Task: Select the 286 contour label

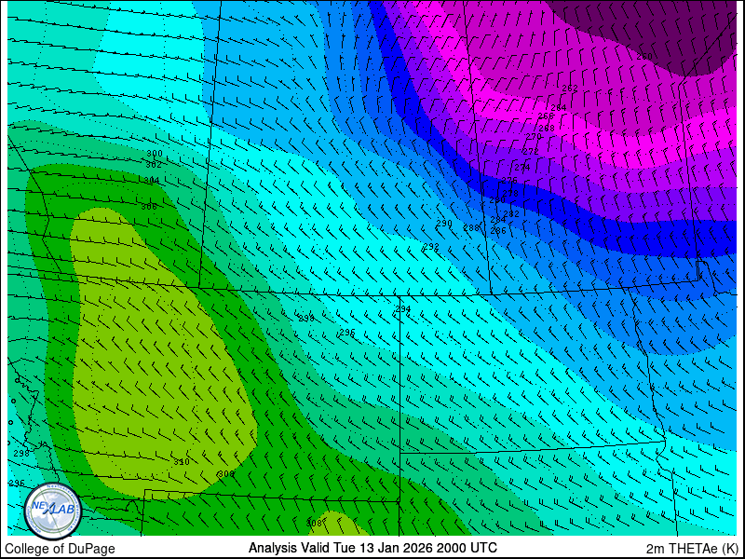Action: [498, 231]
